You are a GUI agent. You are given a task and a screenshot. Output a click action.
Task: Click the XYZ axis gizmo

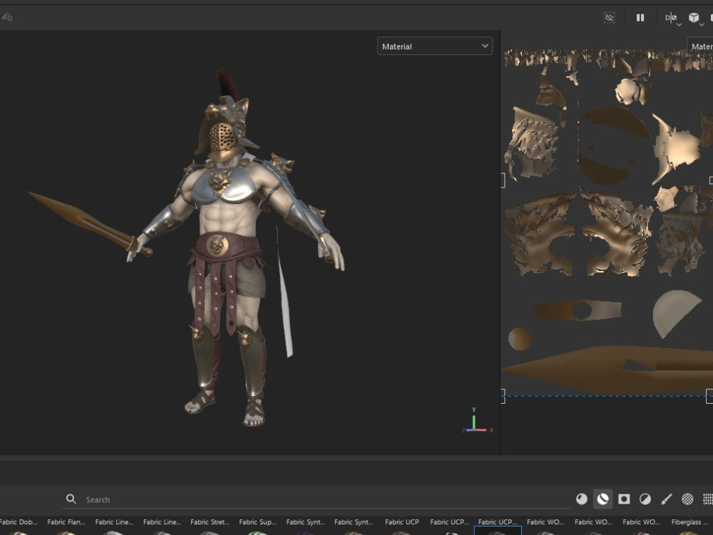(476, 420)
